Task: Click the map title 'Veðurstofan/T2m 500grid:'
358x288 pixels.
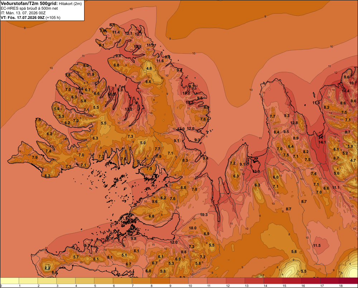Action: pyautogui.click(x=29, y=4)
